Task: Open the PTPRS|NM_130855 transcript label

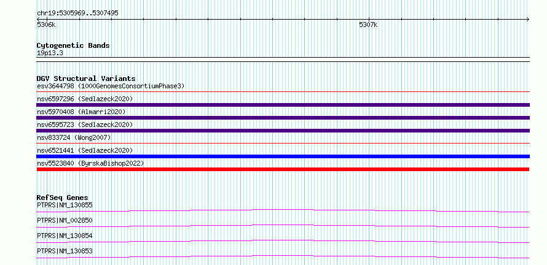Action: [x=65, y=205]
